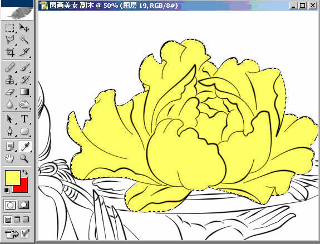The height and width of the screenshot is (244, 320).
Task: Switch to Standard edit mode
Action: click(10, 205)
